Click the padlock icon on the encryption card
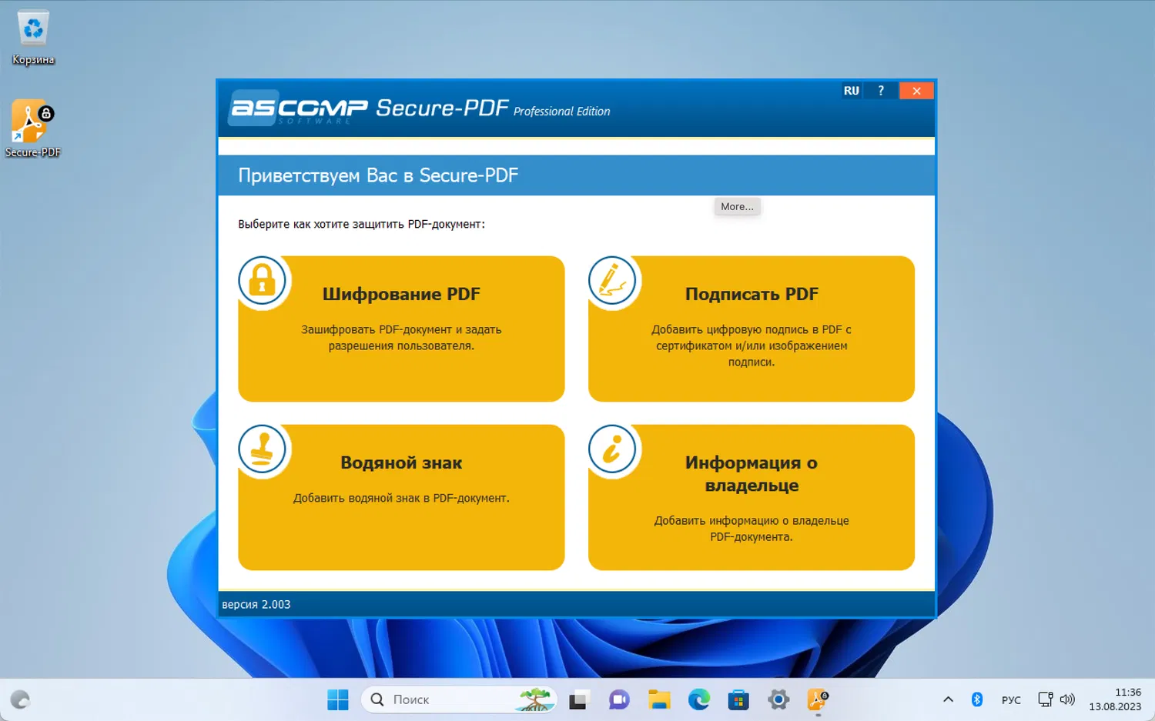This screenshot has height=721, width=1155. pos(262,281)
